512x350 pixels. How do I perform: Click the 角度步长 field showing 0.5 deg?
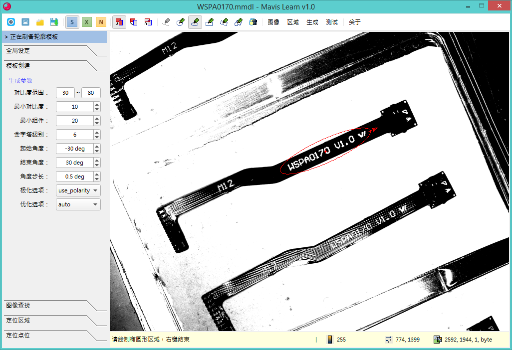pyautogui.click(x=75, y=176)
